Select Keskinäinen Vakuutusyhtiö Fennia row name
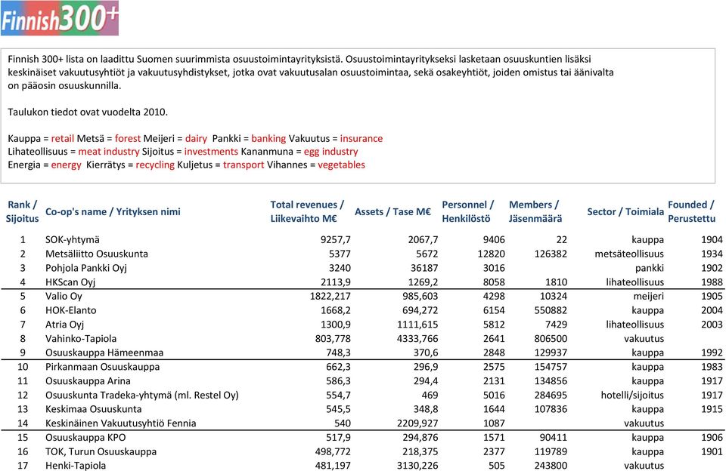Screen dimensions: 726x471 (121, 423)
